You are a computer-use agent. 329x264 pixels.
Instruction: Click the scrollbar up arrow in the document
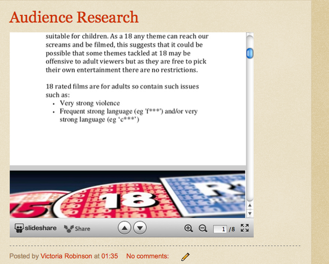click(x=250, y=205)
